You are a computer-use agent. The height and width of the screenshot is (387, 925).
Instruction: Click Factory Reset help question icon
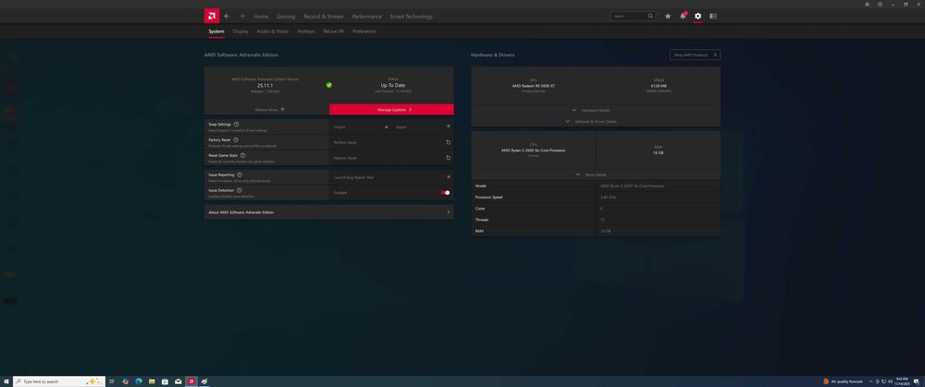(236, 140)
